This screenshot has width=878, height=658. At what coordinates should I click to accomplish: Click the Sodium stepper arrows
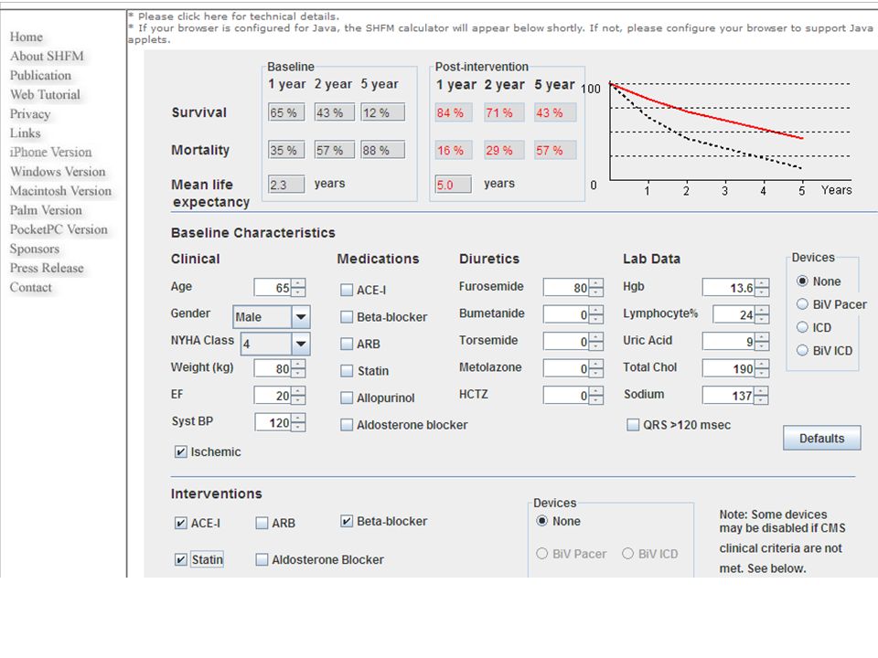point(762,396)
